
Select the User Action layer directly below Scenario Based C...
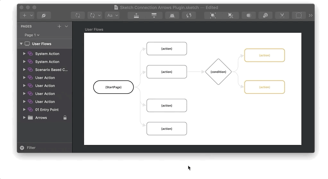click(x=45, y=78)
